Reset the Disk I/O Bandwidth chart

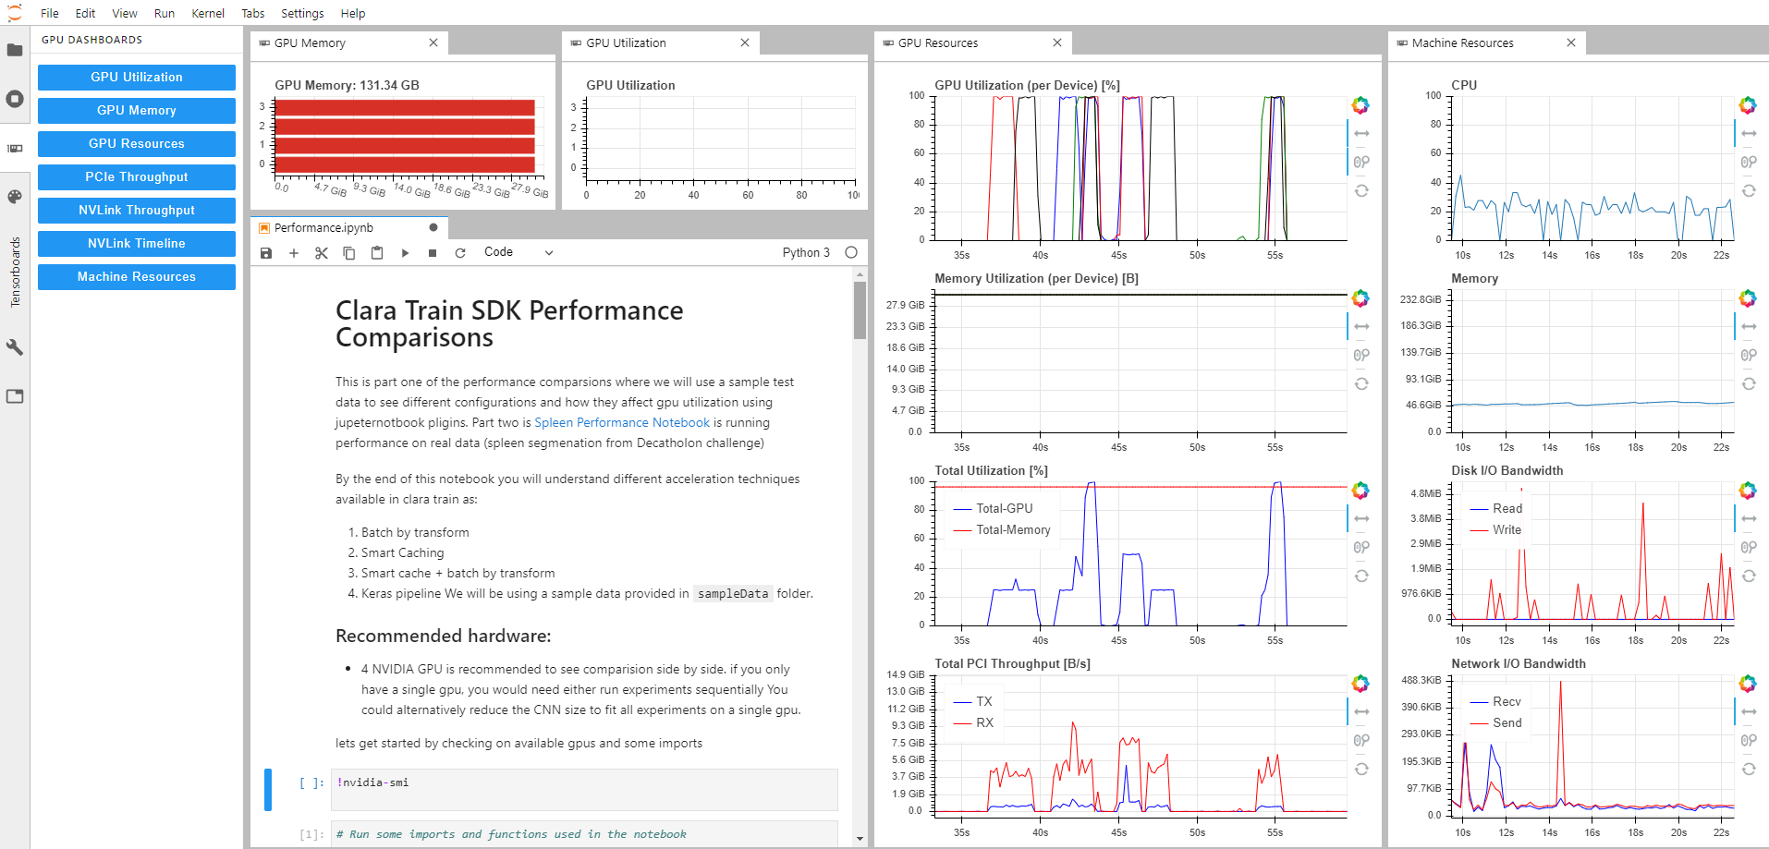pos(1749,576)
